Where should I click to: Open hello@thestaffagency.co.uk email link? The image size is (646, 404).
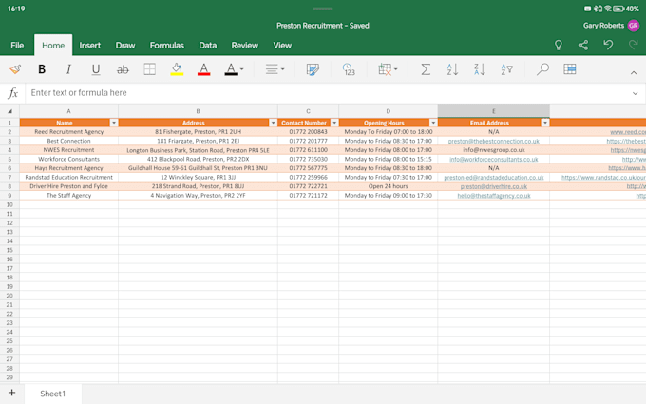coord(494,196)
